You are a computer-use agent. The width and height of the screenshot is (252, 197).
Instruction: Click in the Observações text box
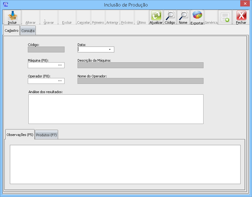[x=125, y=164]
